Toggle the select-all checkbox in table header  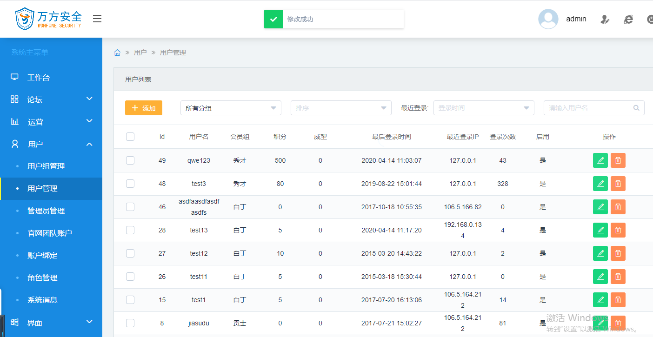[x=130, y=137]
